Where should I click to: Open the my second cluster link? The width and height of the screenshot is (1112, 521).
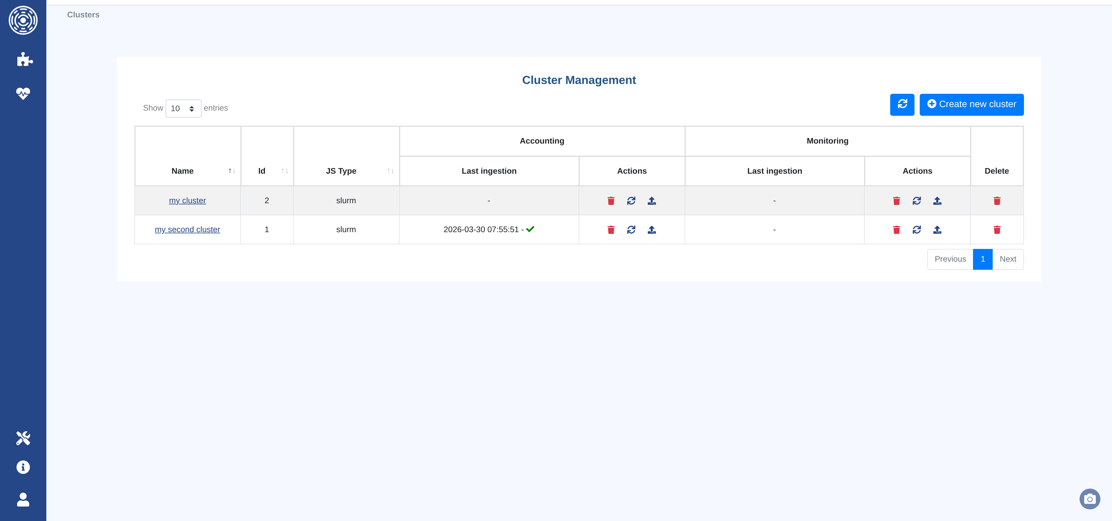pyautogui.click(x=187, y=230)
